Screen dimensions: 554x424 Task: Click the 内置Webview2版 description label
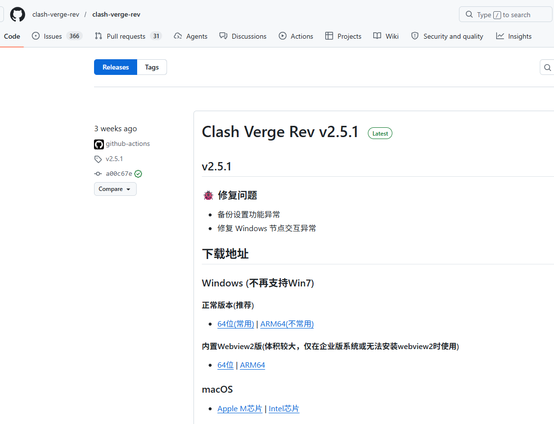coord(330,346)
